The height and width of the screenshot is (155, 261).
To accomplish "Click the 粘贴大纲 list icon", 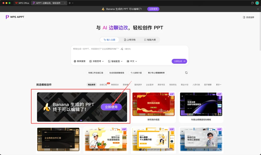I will point(145,40).
